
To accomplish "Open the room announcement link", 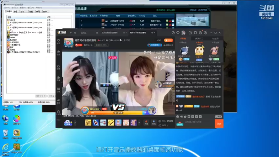I will (168, 45).
